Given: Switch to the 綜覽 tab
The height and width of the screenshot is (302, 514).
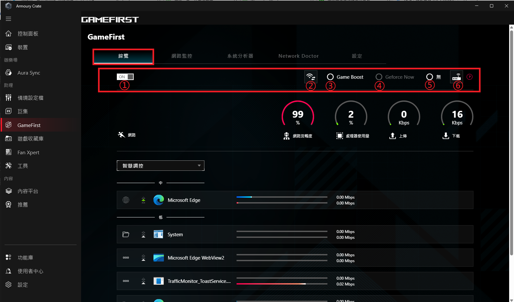Looking at the screenshot, I should (123, 56).
